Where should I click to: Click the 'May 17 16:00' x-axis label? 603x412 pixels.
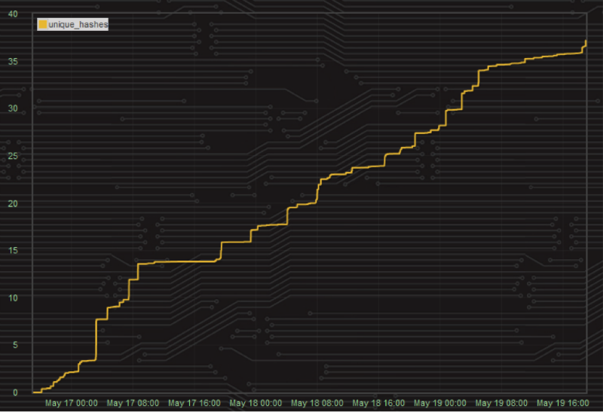(194, 403)
